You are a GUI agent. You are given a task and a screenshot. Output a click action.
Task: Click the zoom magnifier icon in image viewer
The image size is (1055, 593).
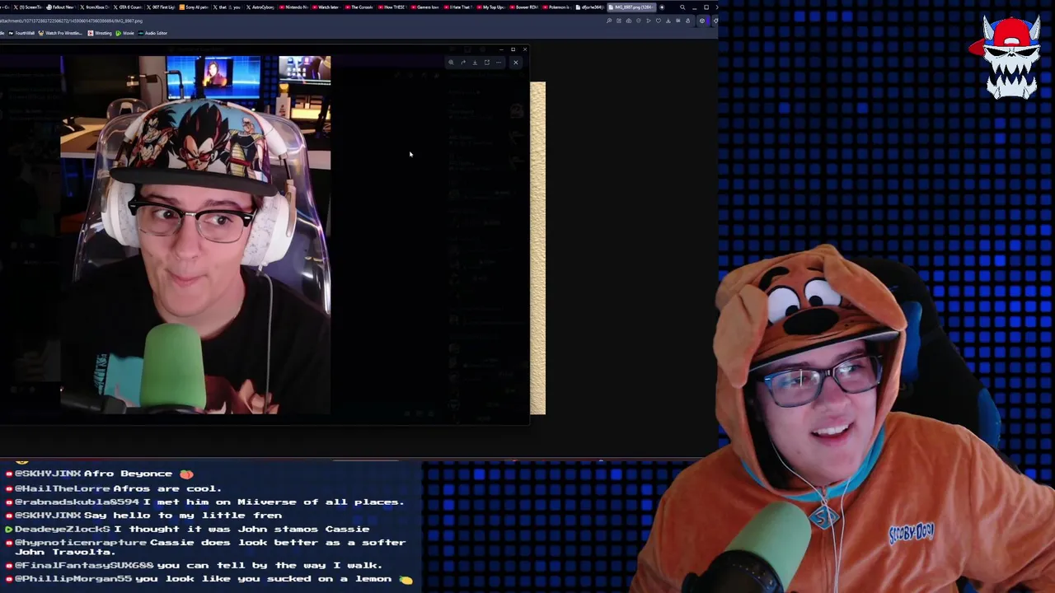(451, 62)
